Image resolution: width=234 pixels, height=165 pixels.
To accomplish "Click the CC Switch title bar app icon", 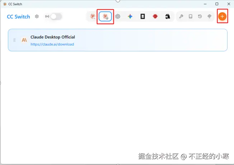I will (5, 4).
